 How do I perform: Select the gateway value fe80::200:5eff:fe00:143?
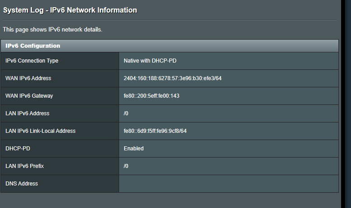(x=152, y=96)
